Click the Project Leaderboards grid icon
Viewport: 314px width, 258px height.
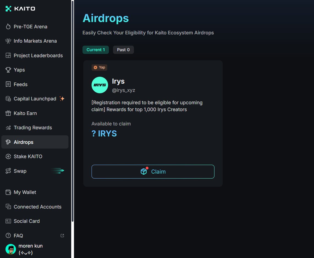8,55
